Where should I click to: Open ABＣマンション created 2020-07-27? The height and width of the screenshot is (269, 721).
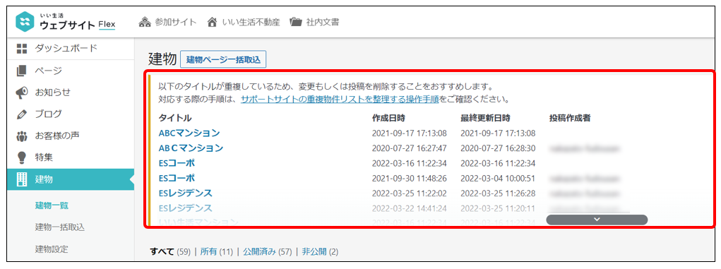191,148
